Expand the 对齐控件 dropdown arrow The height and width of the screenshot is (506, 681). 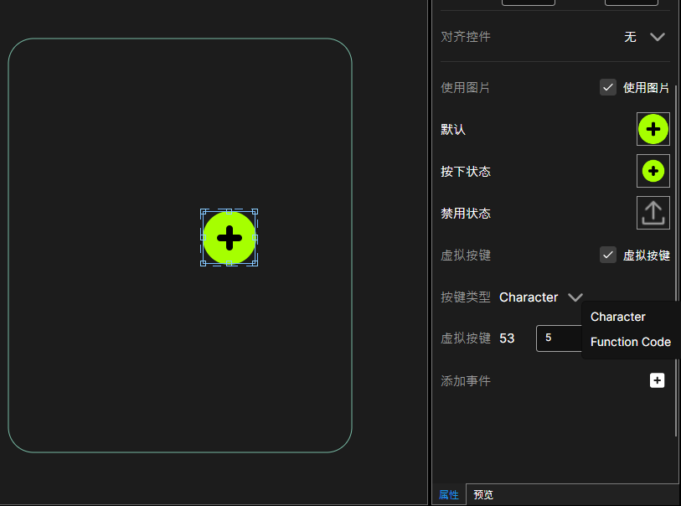pyautogui.click(x=657, y=37)
